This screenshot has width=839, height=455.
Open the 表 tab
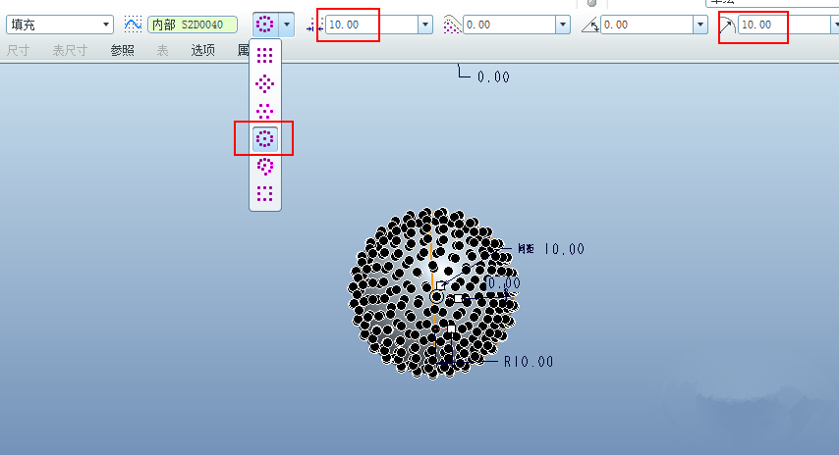click(163, 51)
